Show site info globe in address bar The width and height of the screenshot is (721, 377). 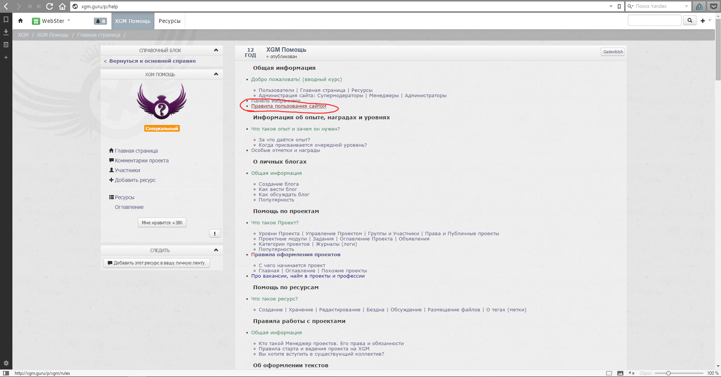pyautogui.click(x=75, y=6)
